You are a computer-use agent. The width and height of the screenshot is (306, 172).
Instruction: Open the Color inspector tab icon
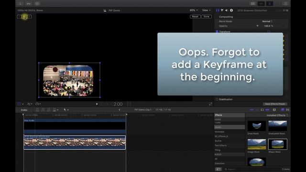click(x=222, y=11)
